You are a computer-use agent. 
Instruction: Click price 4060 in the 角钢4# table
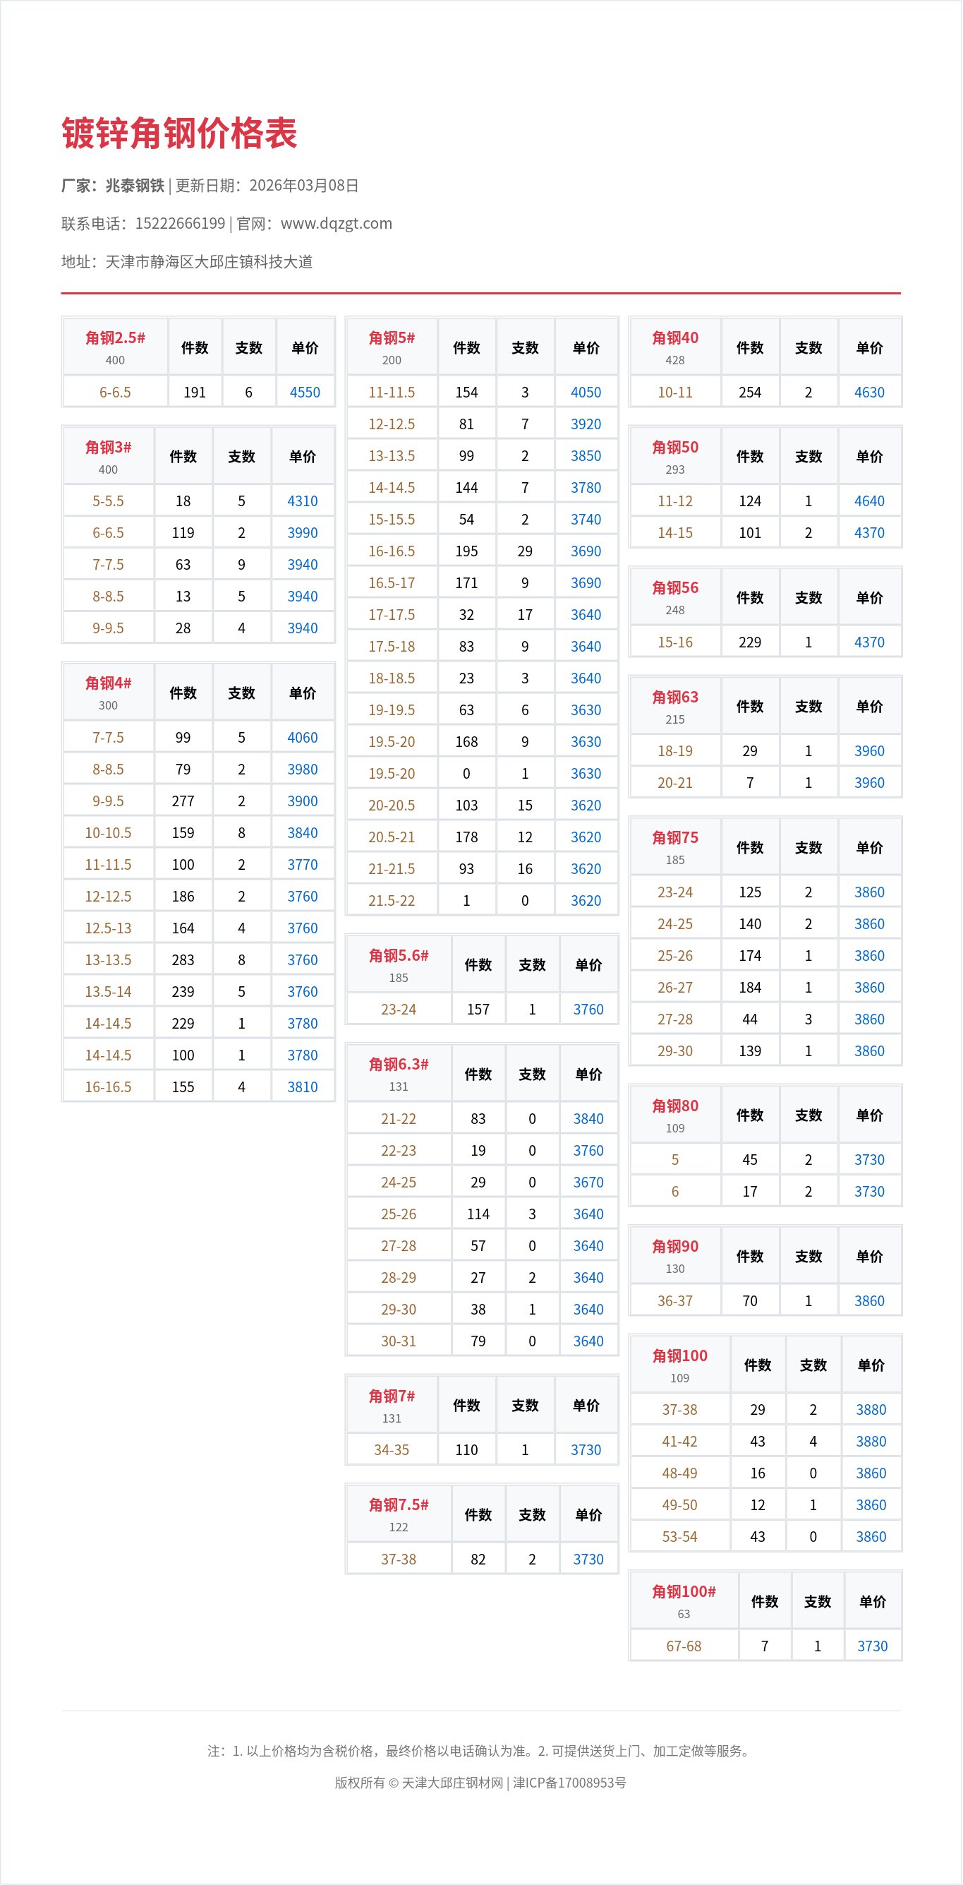pyautogui.click(x=303, y=738)
